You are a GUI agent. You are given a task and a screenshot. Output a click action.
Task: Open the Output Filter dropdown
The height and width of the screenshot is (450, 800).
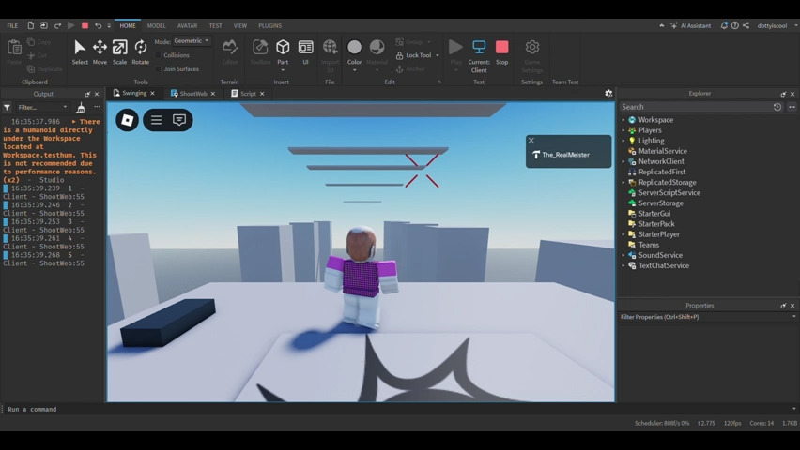pos(42,108)
